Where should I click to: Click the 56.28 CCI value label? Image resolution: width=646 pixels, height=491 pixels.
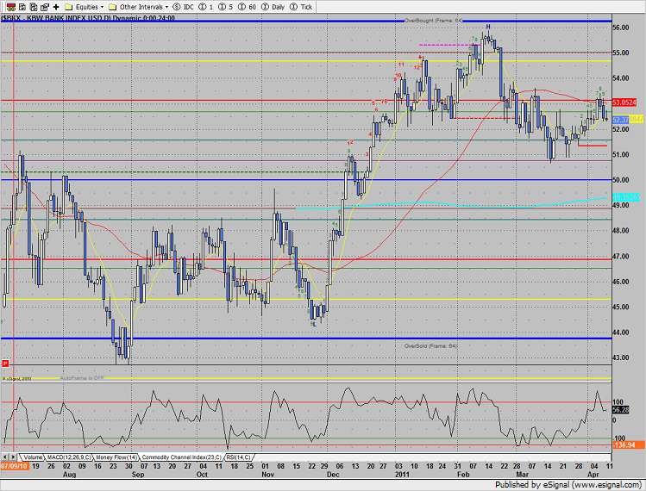click(x=620, y=410)
